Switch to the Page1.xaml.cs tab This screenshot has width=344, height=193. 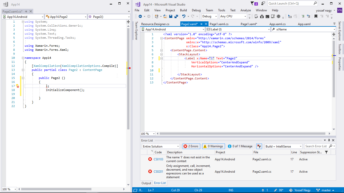click(219, 24)
